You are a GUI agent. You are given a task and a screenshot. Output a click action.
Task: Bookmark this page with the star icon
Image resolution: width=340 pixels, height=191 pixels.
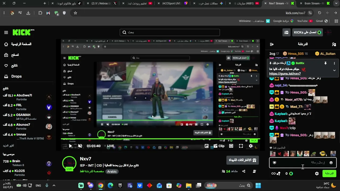pyautogui.click(x=75, y=13)
